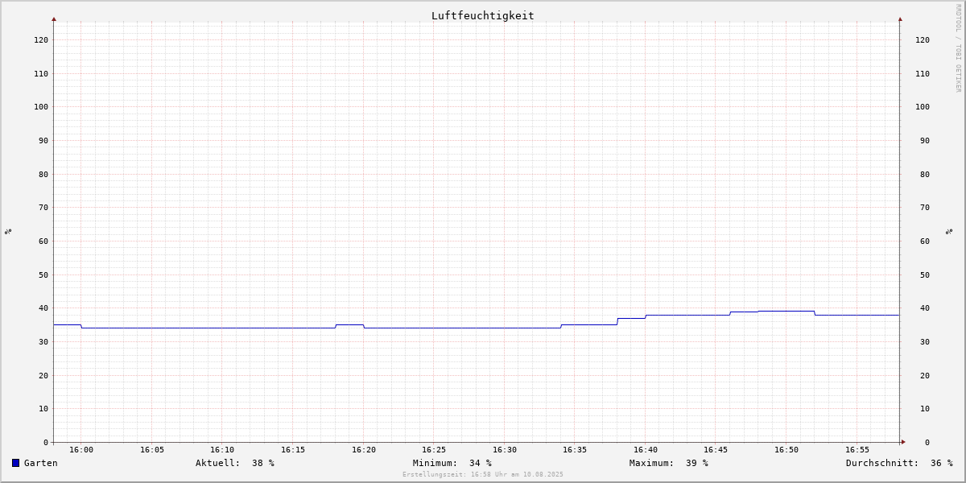Click the 16:40 time axis label
This screenshot has height=483, width=966.
(x=646, y=450)
